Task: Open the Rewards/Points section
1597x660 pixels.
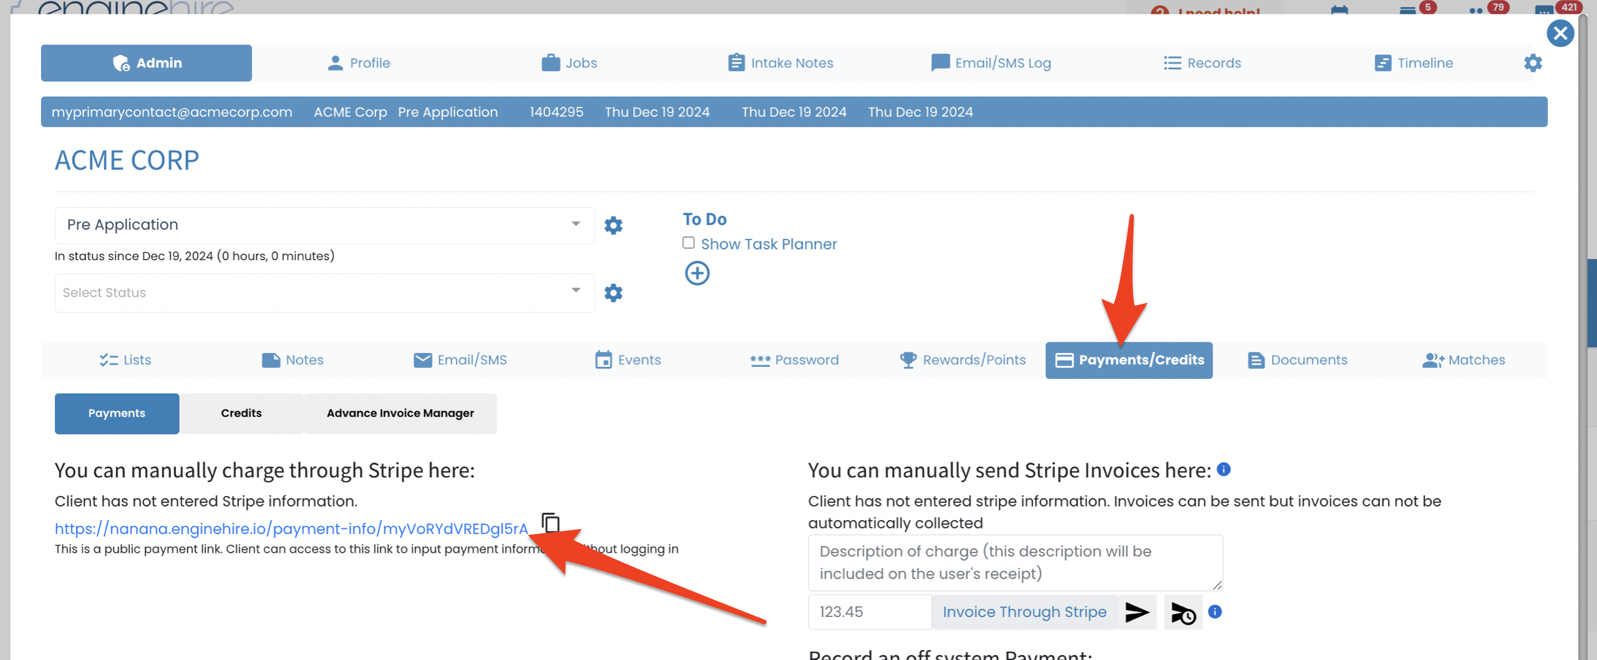Action: [963, 360]
